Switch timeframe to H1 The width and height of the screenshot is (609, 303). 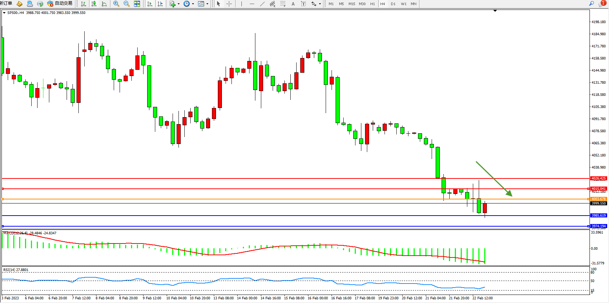coord(372,4)
